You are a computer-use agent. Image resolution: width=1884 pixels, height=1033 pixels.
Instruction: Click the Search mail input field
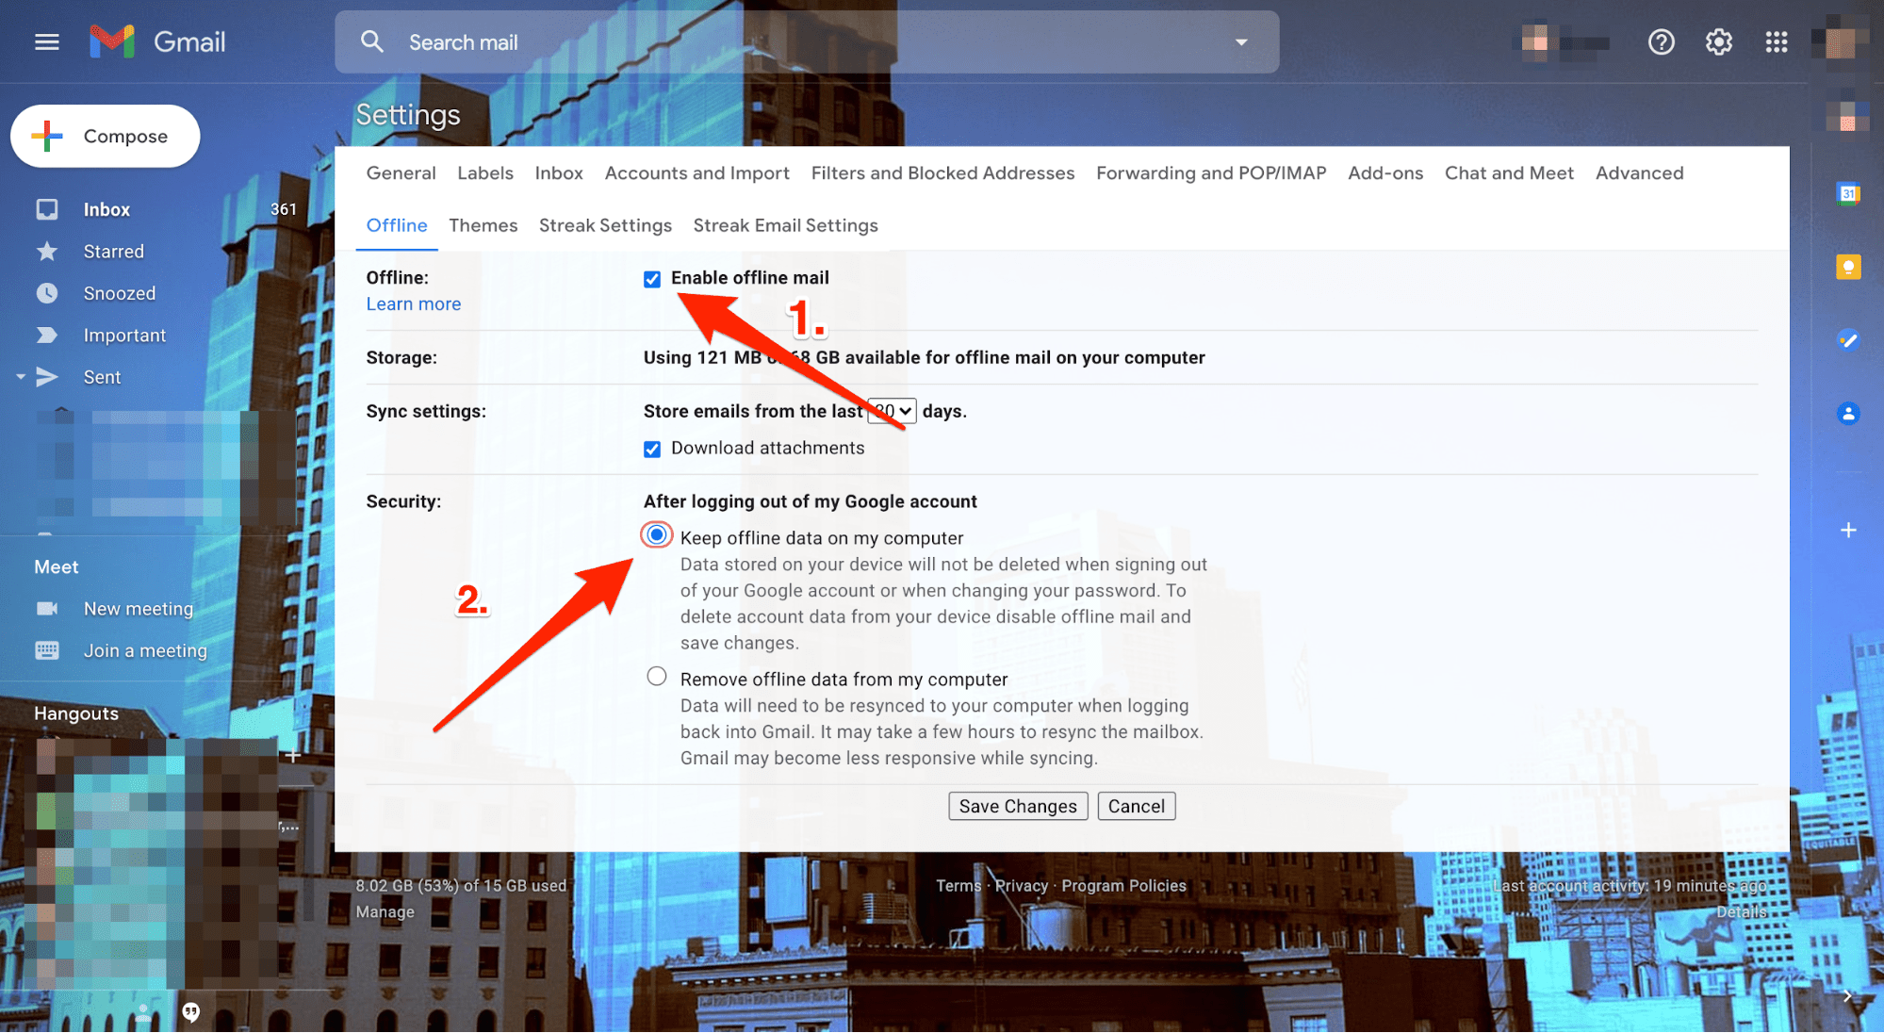[x=809, y=41]
